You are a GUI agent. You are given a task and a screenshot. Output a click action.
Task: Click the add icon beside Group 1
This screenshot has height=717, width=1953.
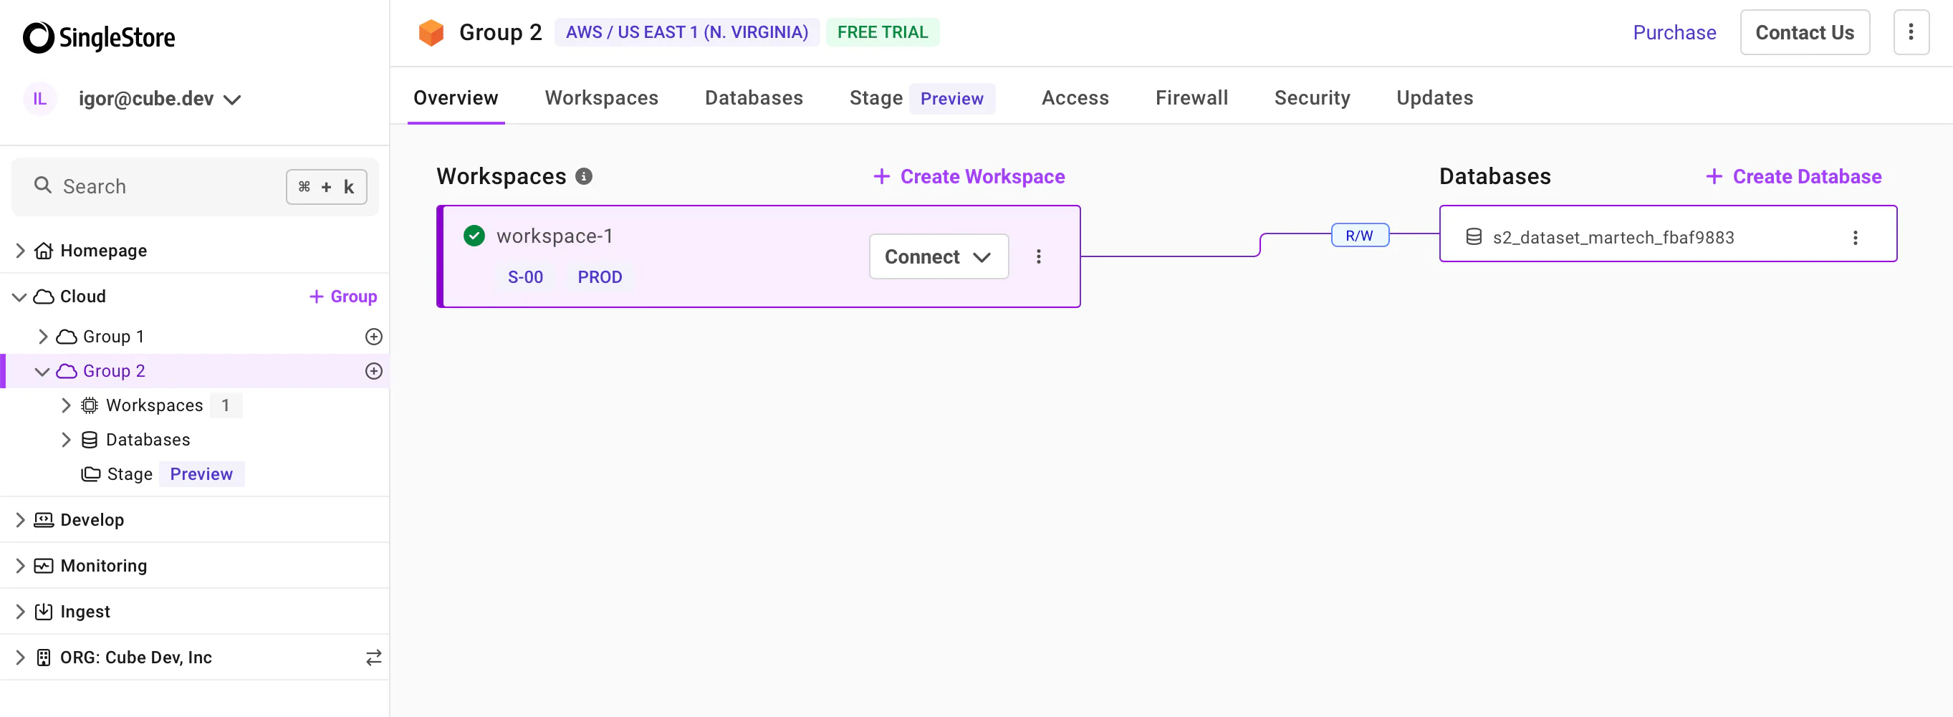374,337
